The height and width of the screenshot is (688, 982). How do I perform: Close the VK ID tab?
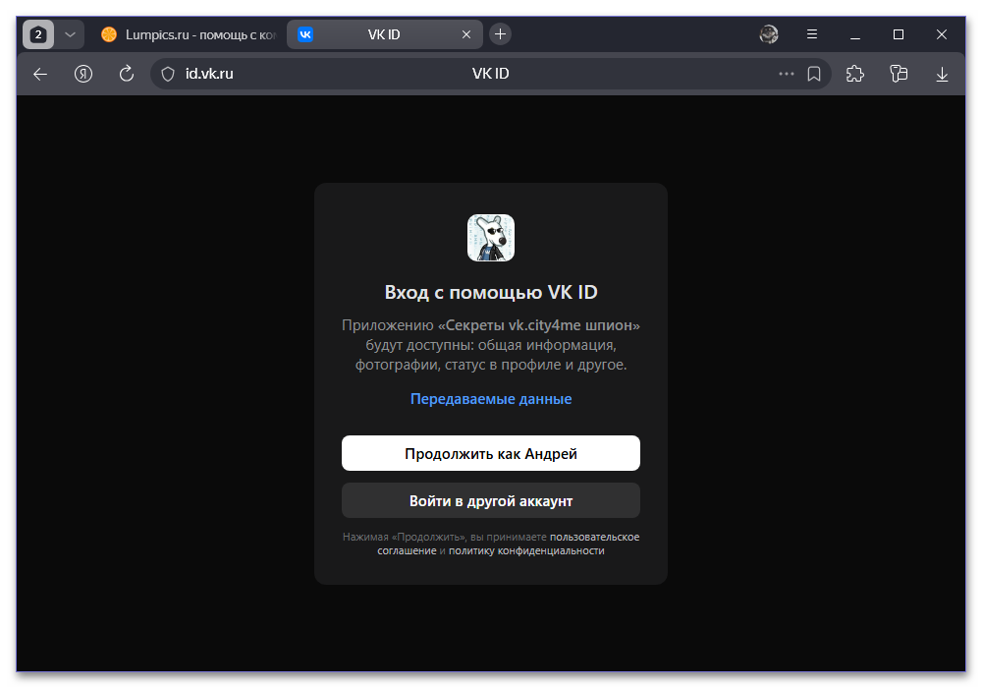pyautogui.click(x=465, y=34)
